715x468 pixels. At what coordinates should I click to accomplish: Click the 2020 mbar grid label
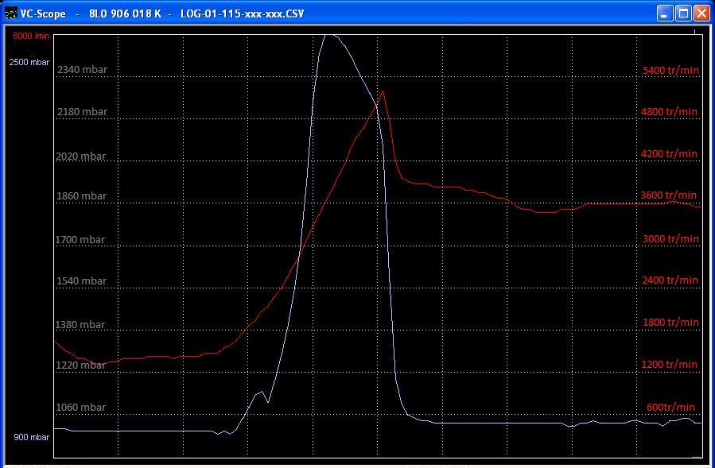point(81,157)
